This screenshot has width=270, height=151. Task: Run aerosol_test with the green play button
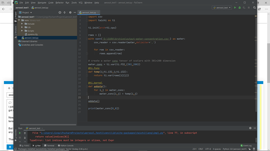tap(235, 7)
